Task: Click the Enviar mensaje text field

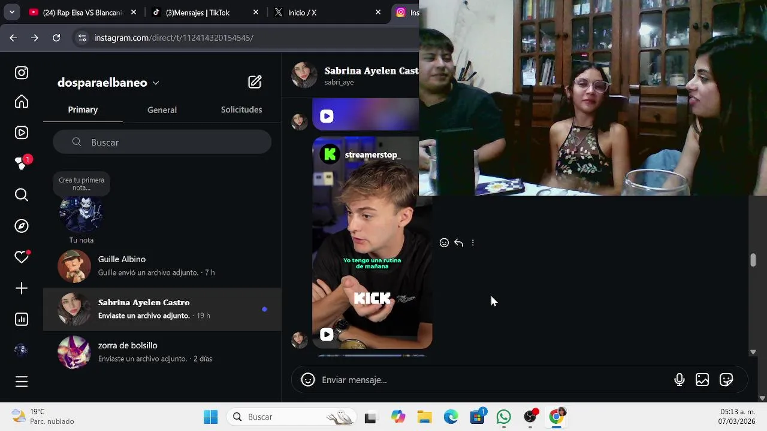Action: [491, 380]
